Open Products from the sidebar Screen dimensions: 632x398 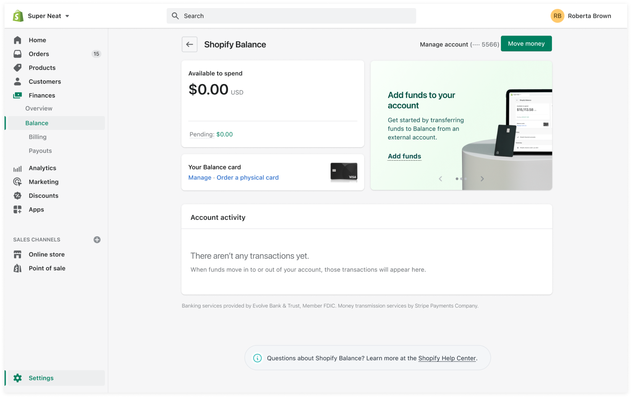click(x=17, y=68)
